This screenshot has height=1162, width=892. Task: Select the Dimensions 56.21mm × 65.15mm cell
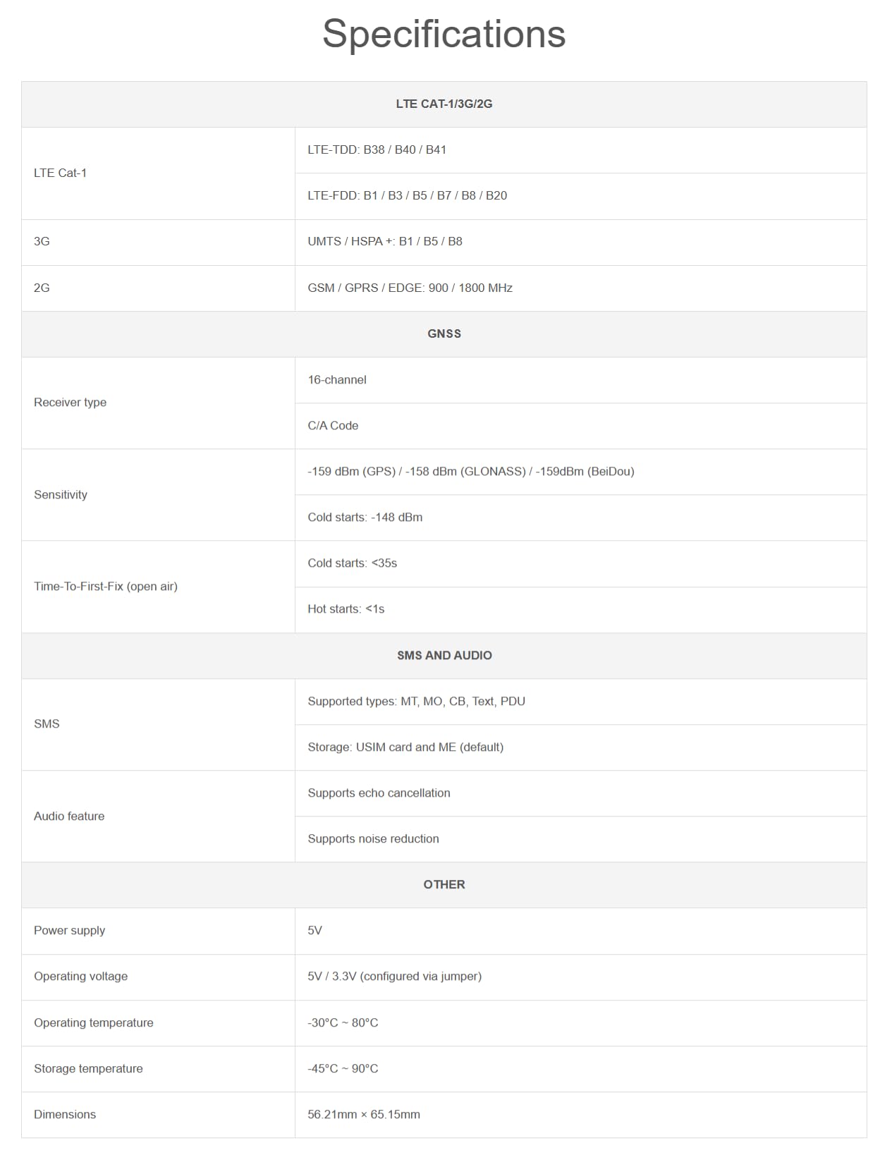(x=581, y=1115)
